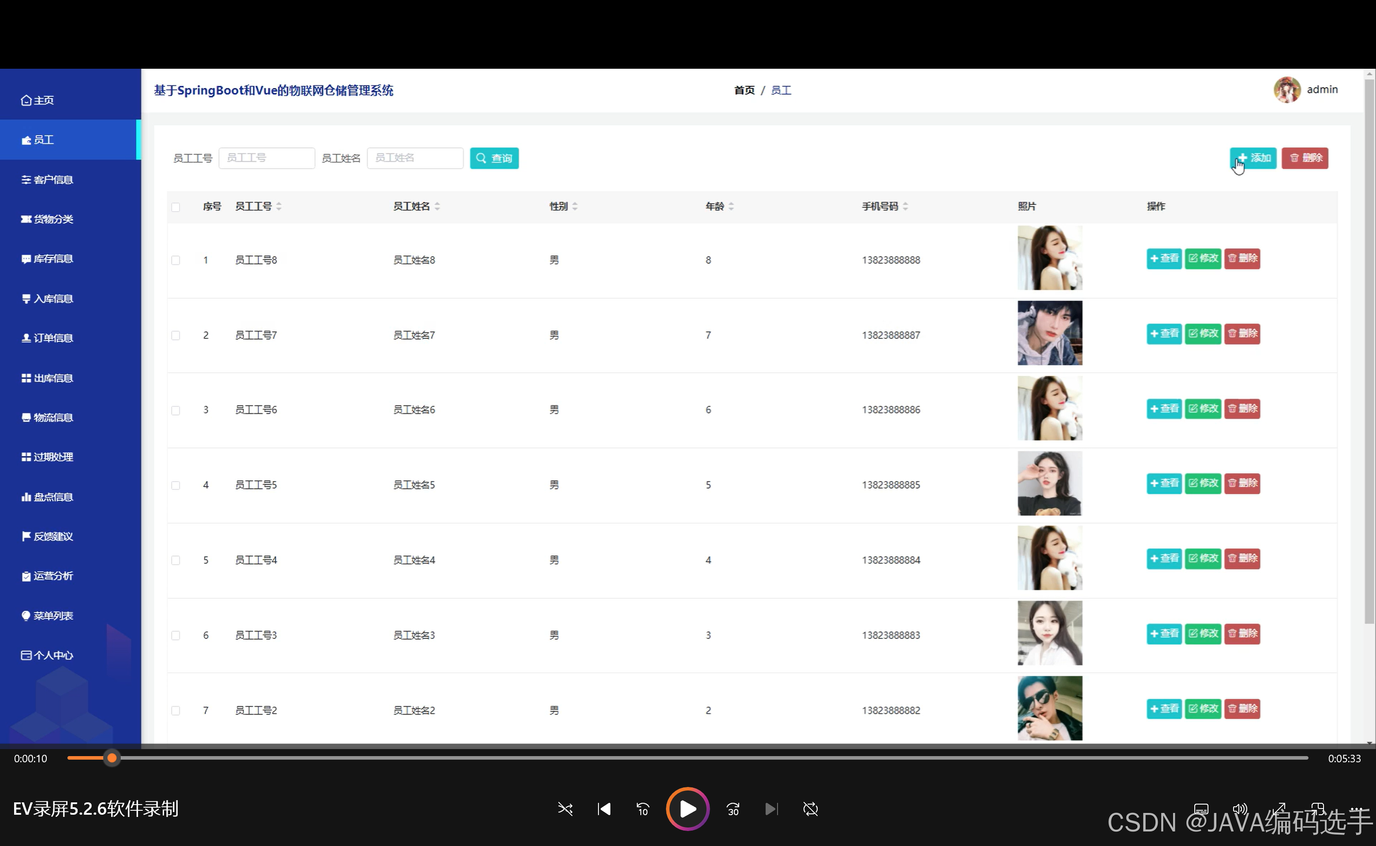
Task: Sort by the 年龄 column arrows
Action: pos(731,207)
